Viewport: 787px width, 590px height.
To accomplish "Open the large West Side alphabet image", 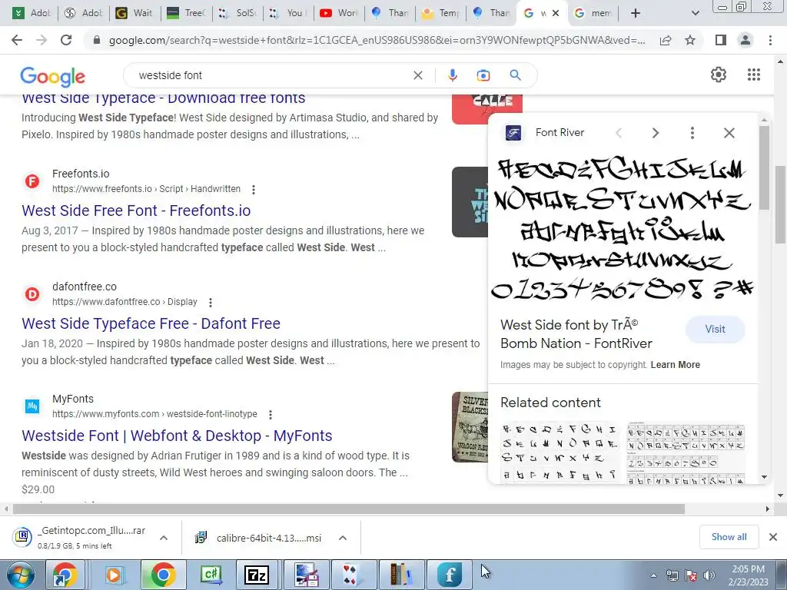I will [623, 228].
